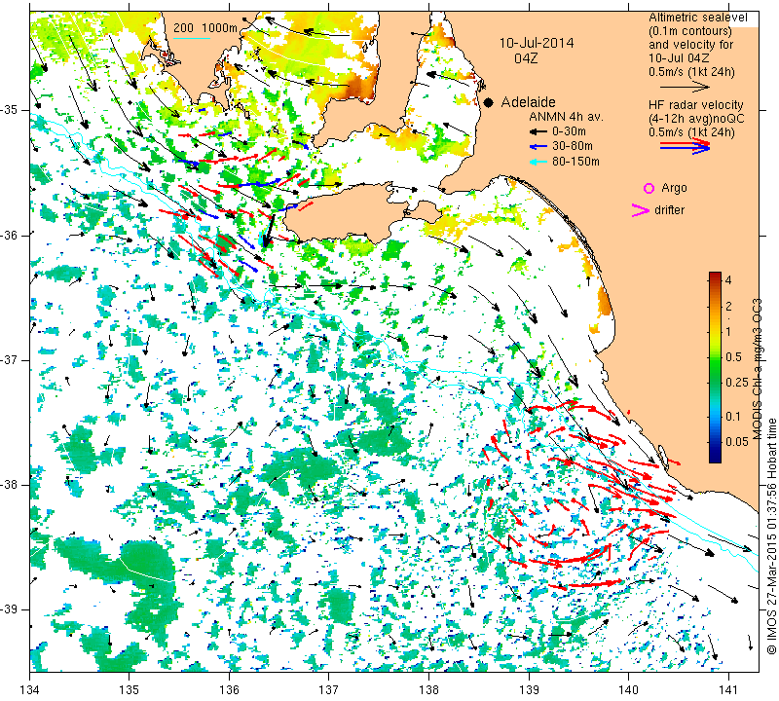
Task: Click the black Adelaide city dot marker
Action: point(489,102)
